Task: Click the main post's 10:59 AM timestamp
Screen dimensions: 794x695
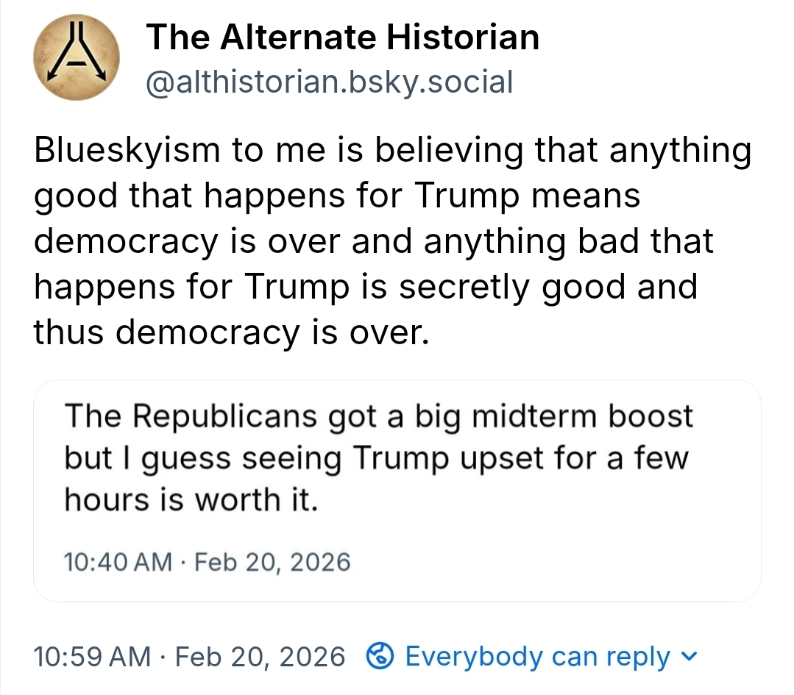Action: (x=91, y=656)
